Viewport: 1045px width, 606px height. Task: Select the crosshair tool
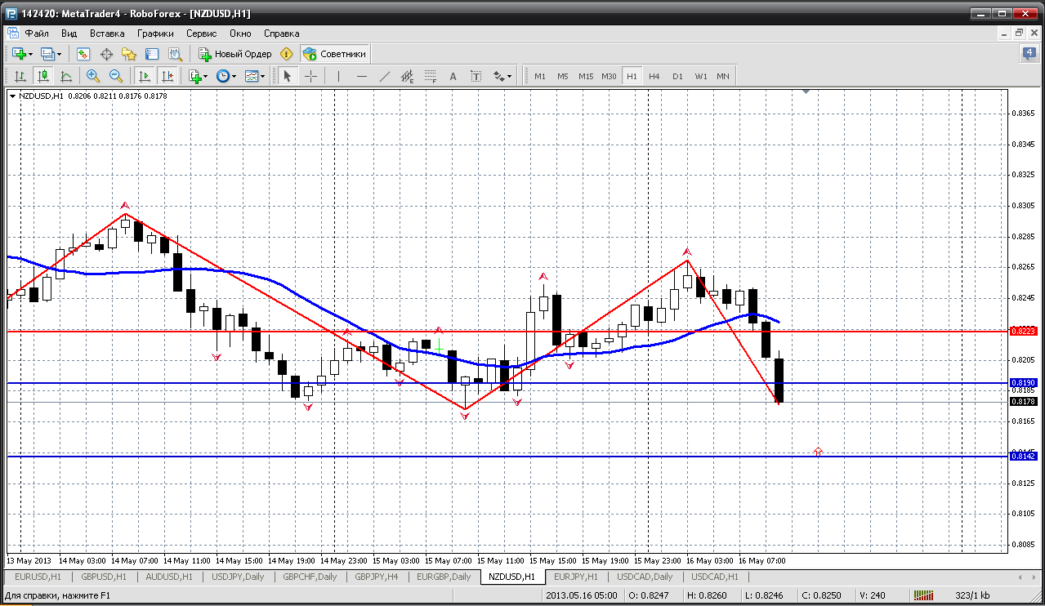coord(311,76)
